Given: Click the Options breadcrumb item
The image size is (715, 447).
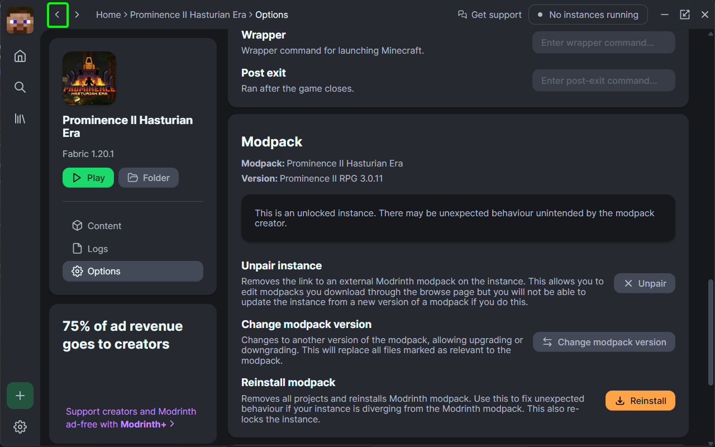Looking at the screenshot, I should (271, 15).
